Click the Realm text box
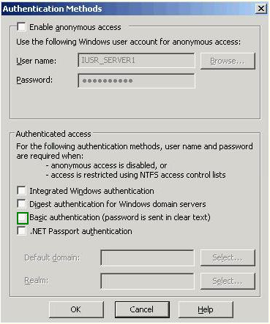The height and width of the screenshot is (324, 270). pos(147,281)
